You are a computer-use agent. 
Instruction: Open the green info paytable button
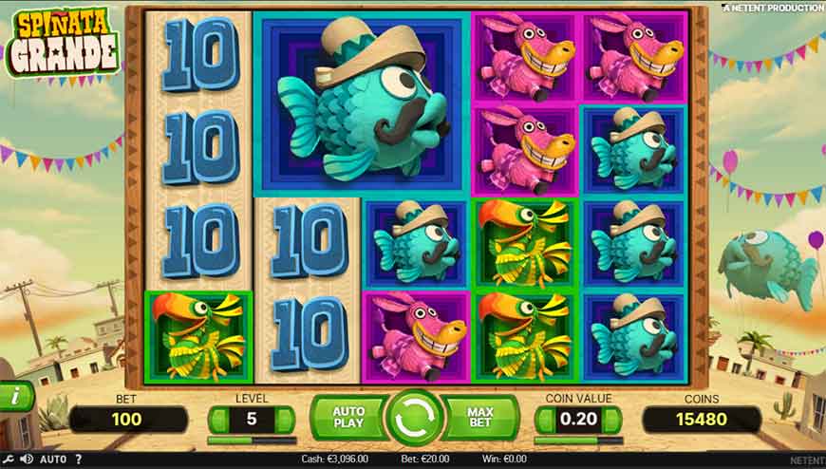coord(16,396)
